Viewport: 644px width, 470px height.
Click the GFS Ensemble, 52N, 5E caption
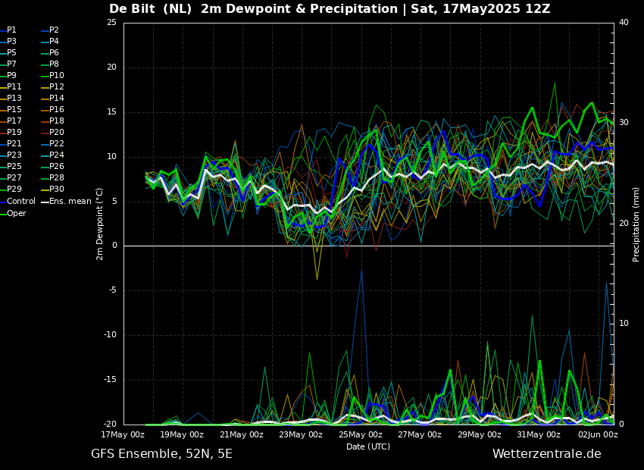point(161,454)
